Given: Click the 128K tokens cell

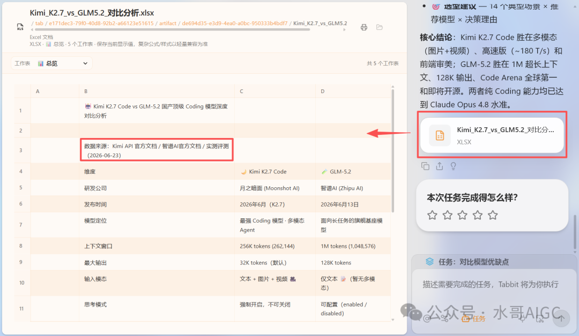Looking at the screenshot, I should pos(353,262).
